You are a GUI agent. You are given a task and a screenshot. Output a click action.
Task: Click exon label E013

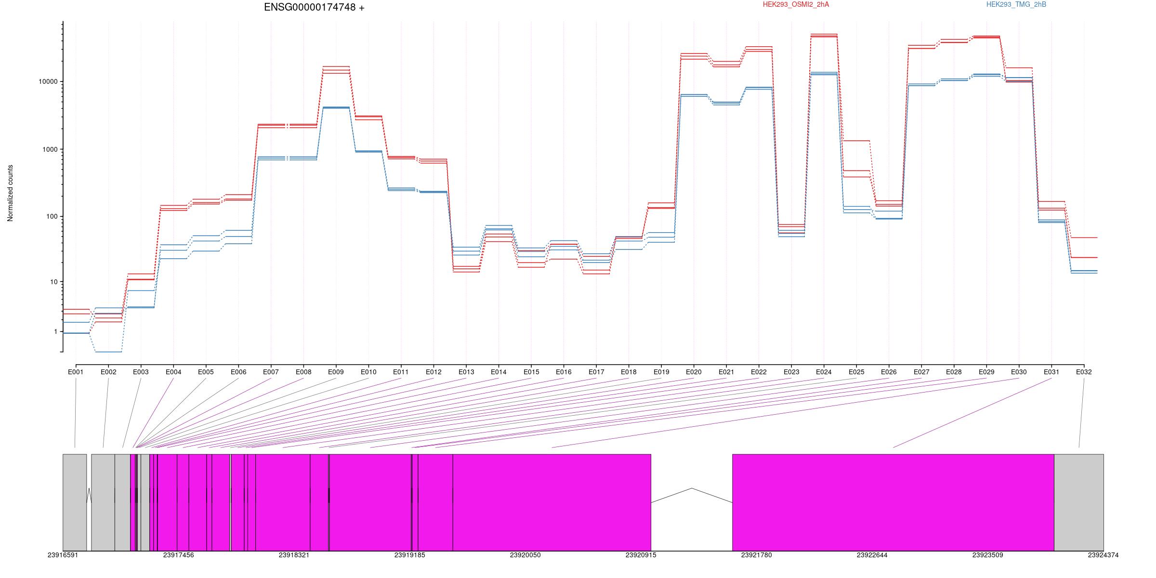[x=466, y=372]
